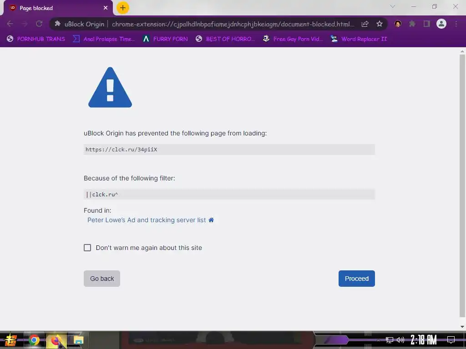
Task: Click the 2:18 AM clock
Action: click(x=424, y=340)
